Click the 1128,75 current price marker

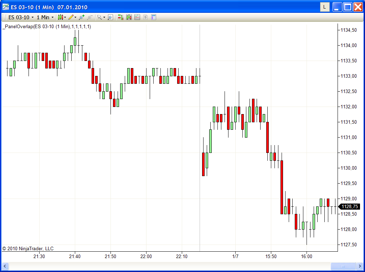coord(349,206)
